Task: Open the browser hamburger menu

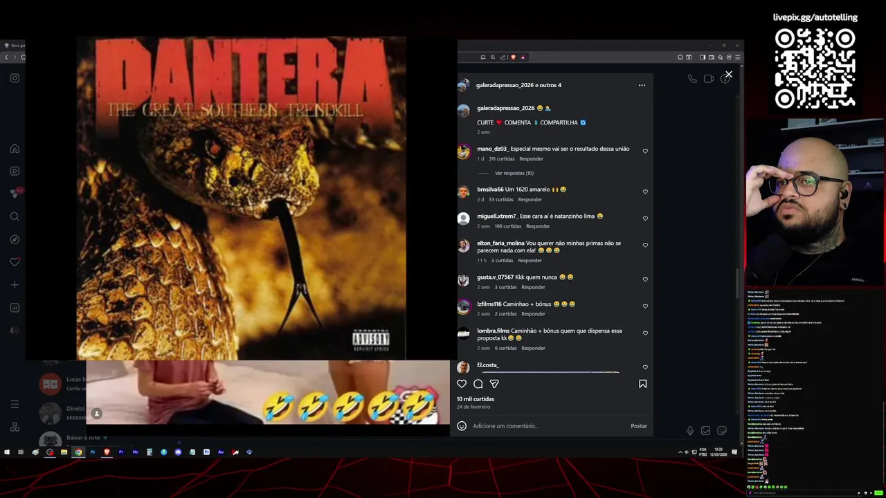Action: tap(738, 57)
